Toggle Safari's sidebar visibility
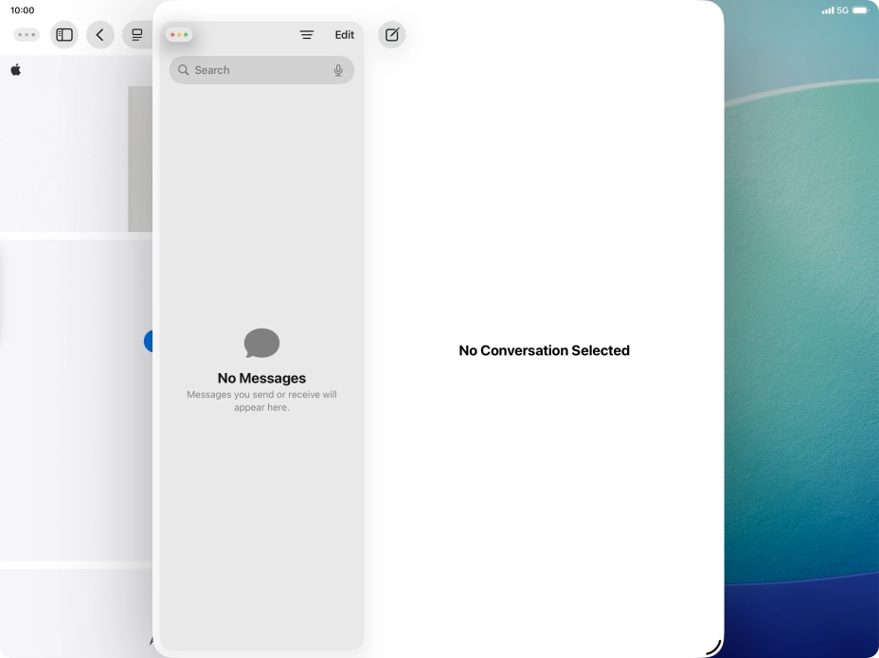The width and height of the screenshot is (879, 658). pyautogui.click(x=63, y=34)
